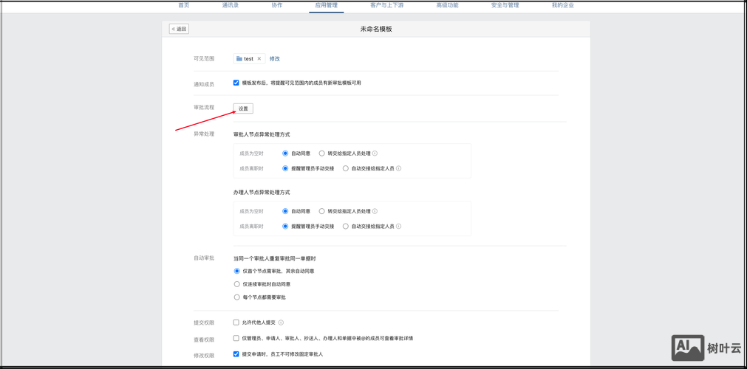Go to 我的企业 tab
This screenshot has width=747, height=369.
(x=563, y=5)
